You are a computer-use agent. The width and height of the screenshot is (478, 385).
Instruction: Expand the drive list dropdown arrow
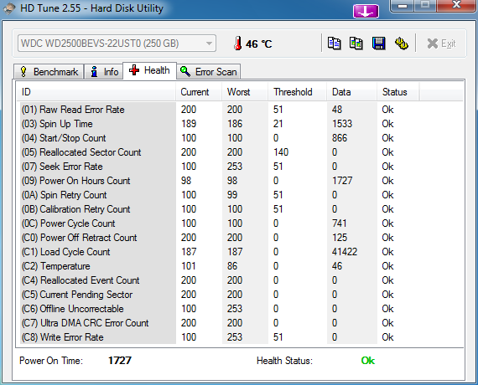click(x=209, y=44)
